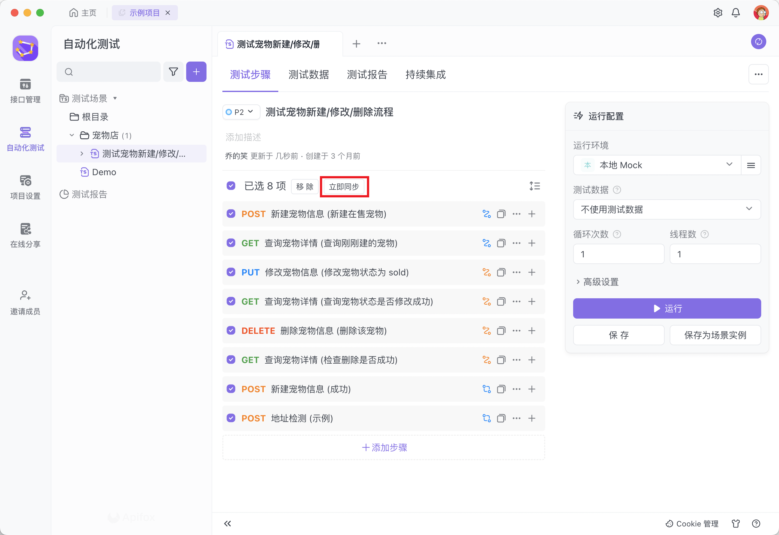Open the notification bell
This screenshot has height=535, width=779.
point(735,13)
